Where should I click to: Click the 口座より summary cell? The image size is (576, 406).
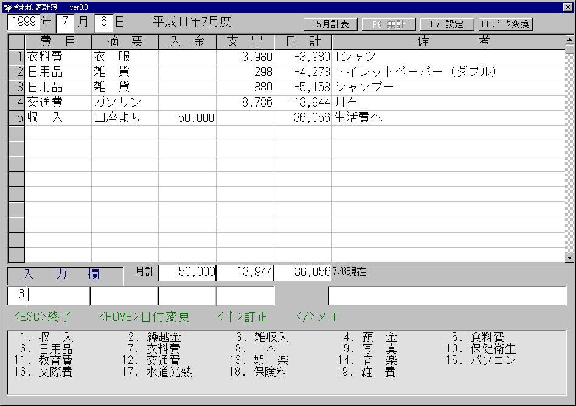coord(125,117)
